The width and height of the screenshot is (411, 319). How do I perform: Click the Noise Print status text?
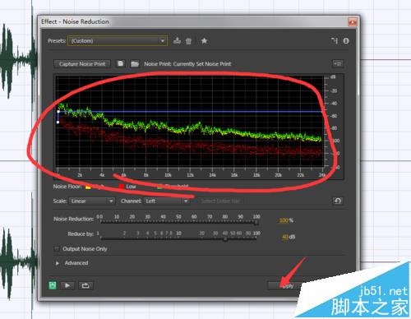pyautogui.click(x=187, y=64)
